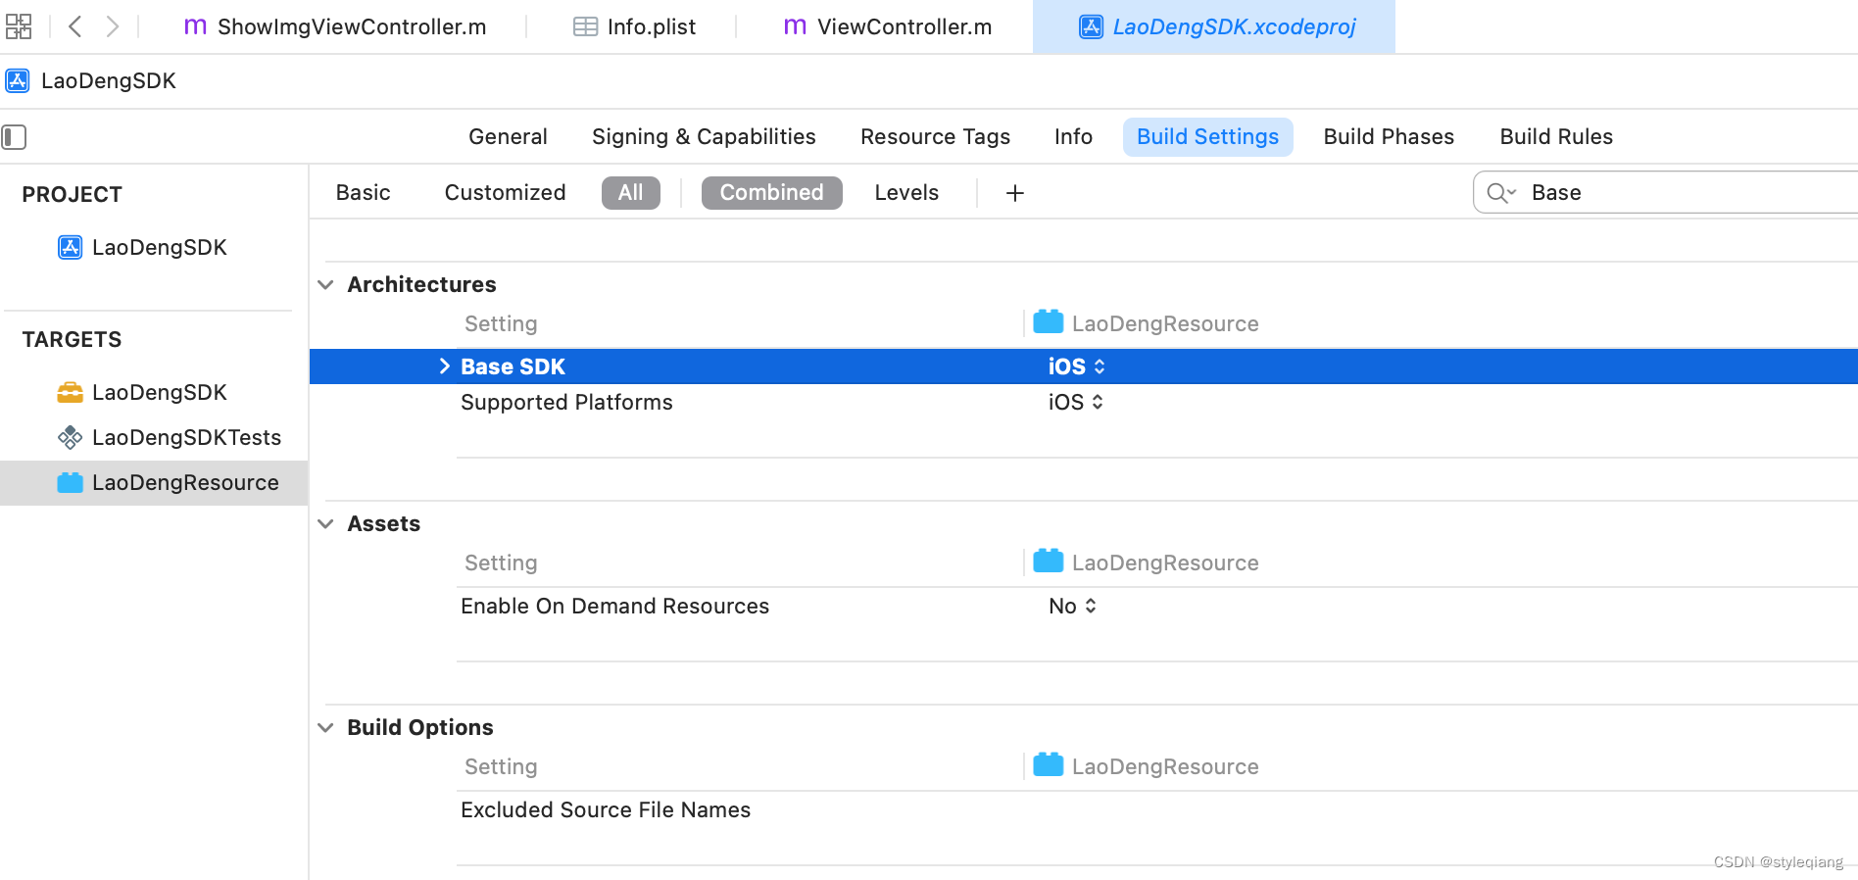Show Customized build settings filter
Viewport: 1858px width, 880px height.
505,192
